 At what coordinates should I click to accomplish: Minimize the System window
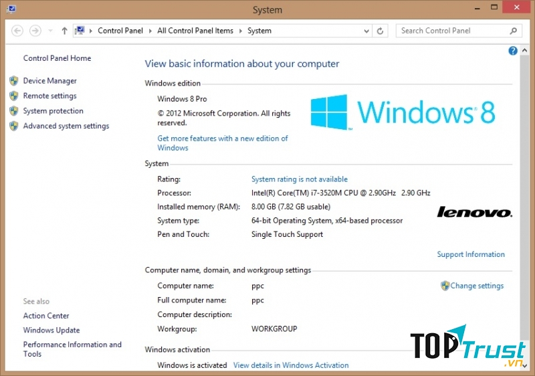click(x=477, y=8)
